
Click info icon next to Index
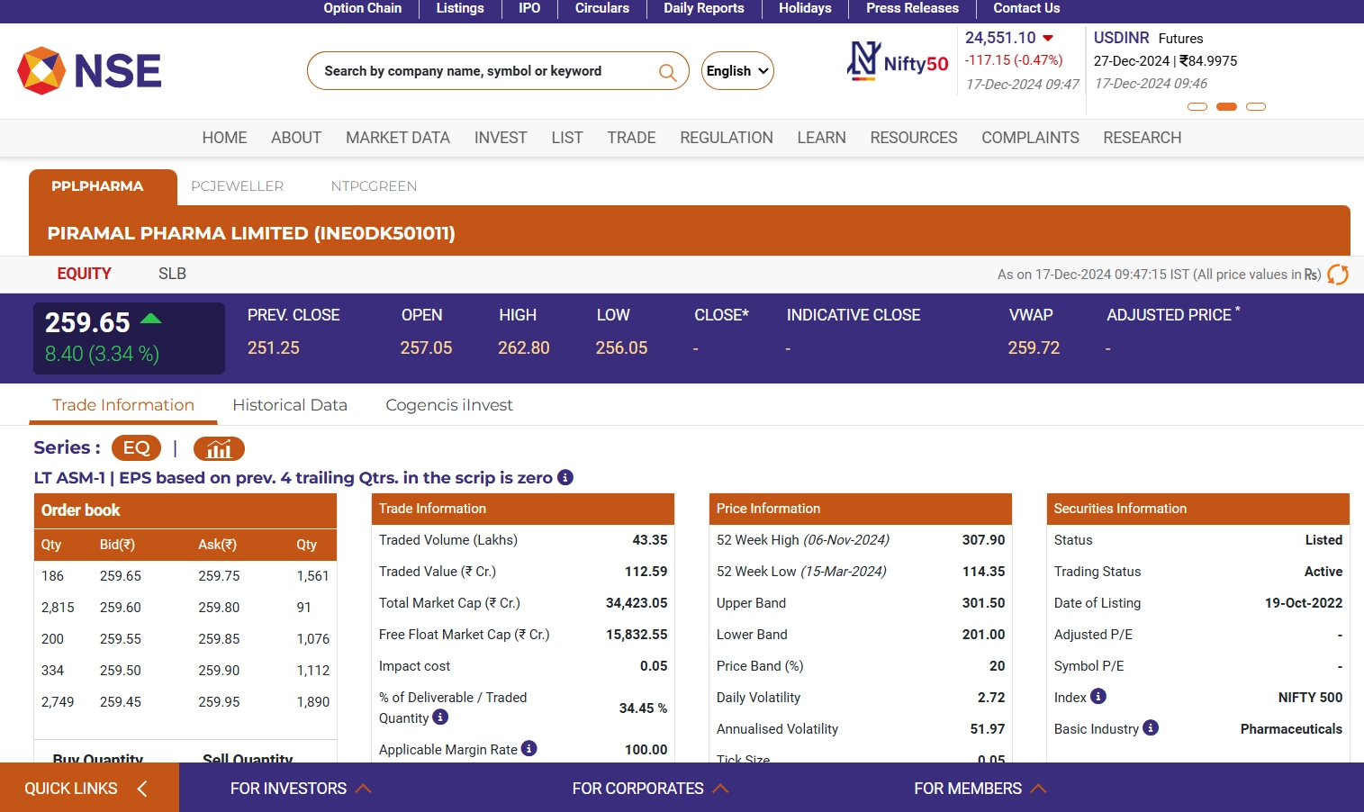(1098, 696)
